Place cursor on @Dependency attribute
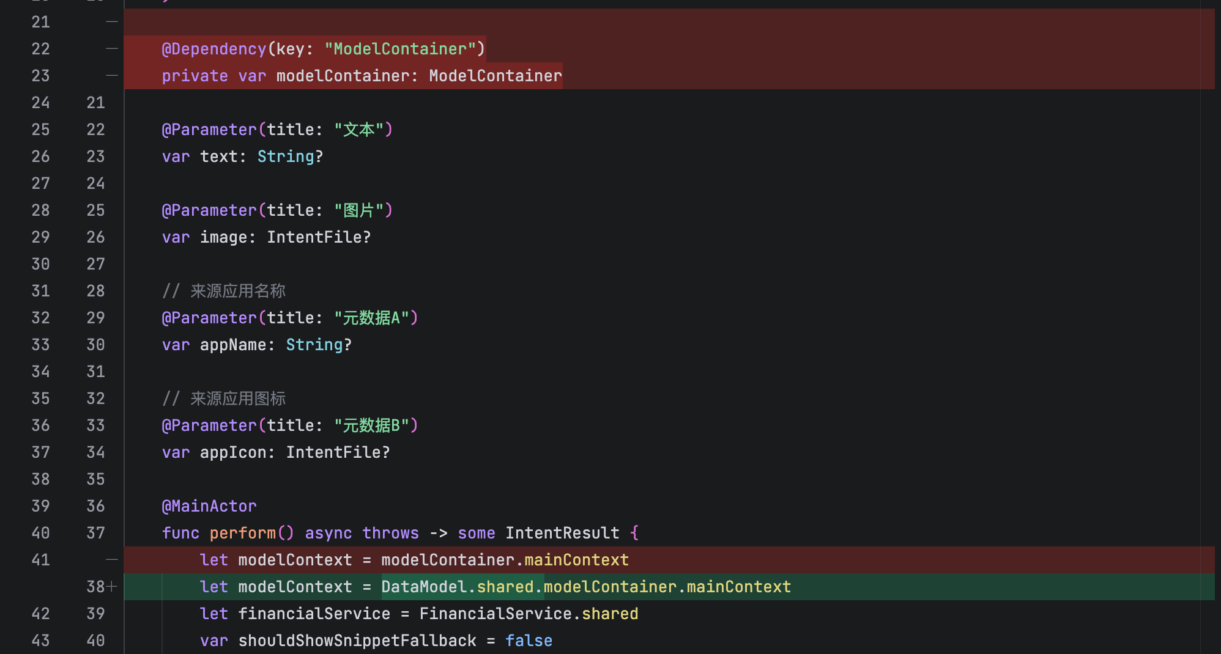Screen dimensions: 1221x654 pyautogui.click(x=213, y=49)
